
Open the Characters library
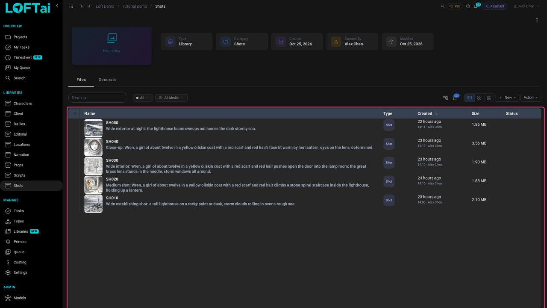coord(31,104)
